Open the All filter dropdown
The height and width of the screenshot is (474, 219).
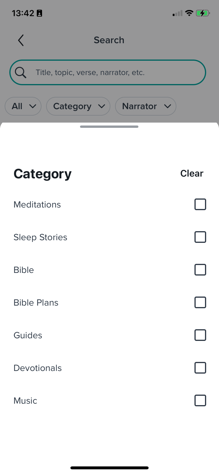click(x=23, y=106)
